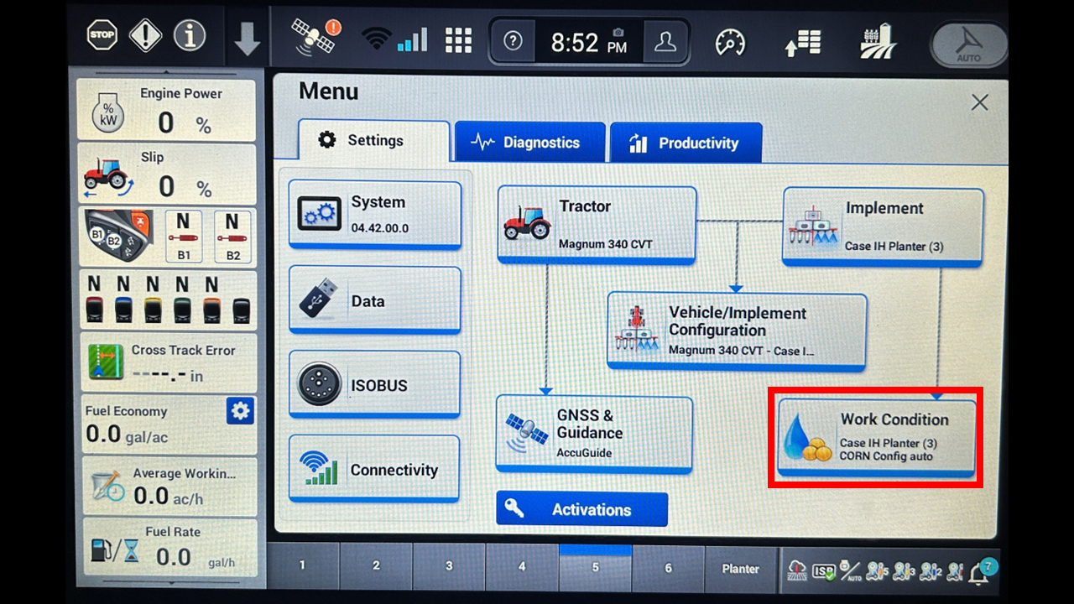The height and width of the screenshot is (604, 1074).
Task: Tap the screenshot camera icon above PM
Action: coord(618,32)
